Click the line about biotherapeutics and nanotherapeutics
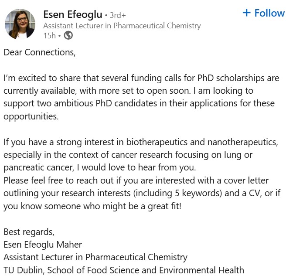286x279 pixels. coord(141,142)
